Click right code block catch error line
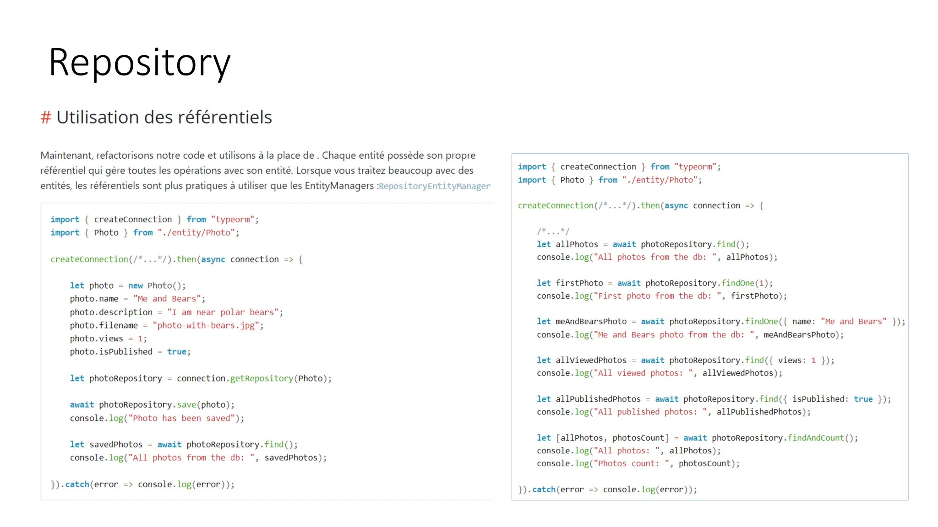 pos(608,490)
